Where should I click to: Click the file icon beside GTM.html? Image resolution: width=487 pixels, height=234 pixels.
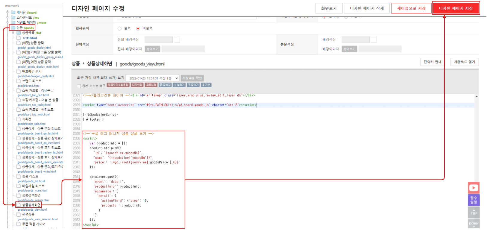pos(19,38)
